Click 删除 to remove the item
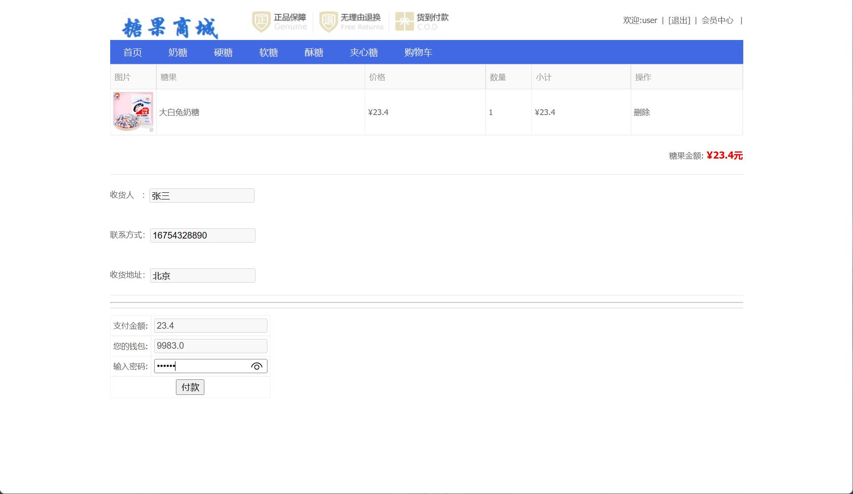Viewport: 853px width, 494px height. [642, 112]
